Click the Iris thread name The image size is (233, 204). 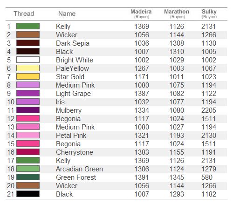[60, 102]
